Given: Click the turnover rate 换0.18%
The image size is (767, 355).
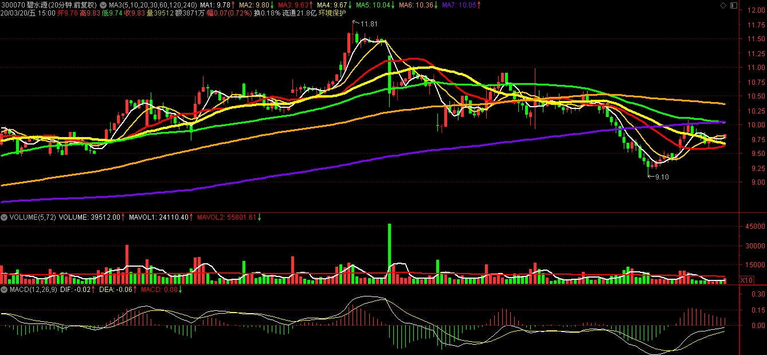Looking at the screenshot, I should tap(267, 12).
